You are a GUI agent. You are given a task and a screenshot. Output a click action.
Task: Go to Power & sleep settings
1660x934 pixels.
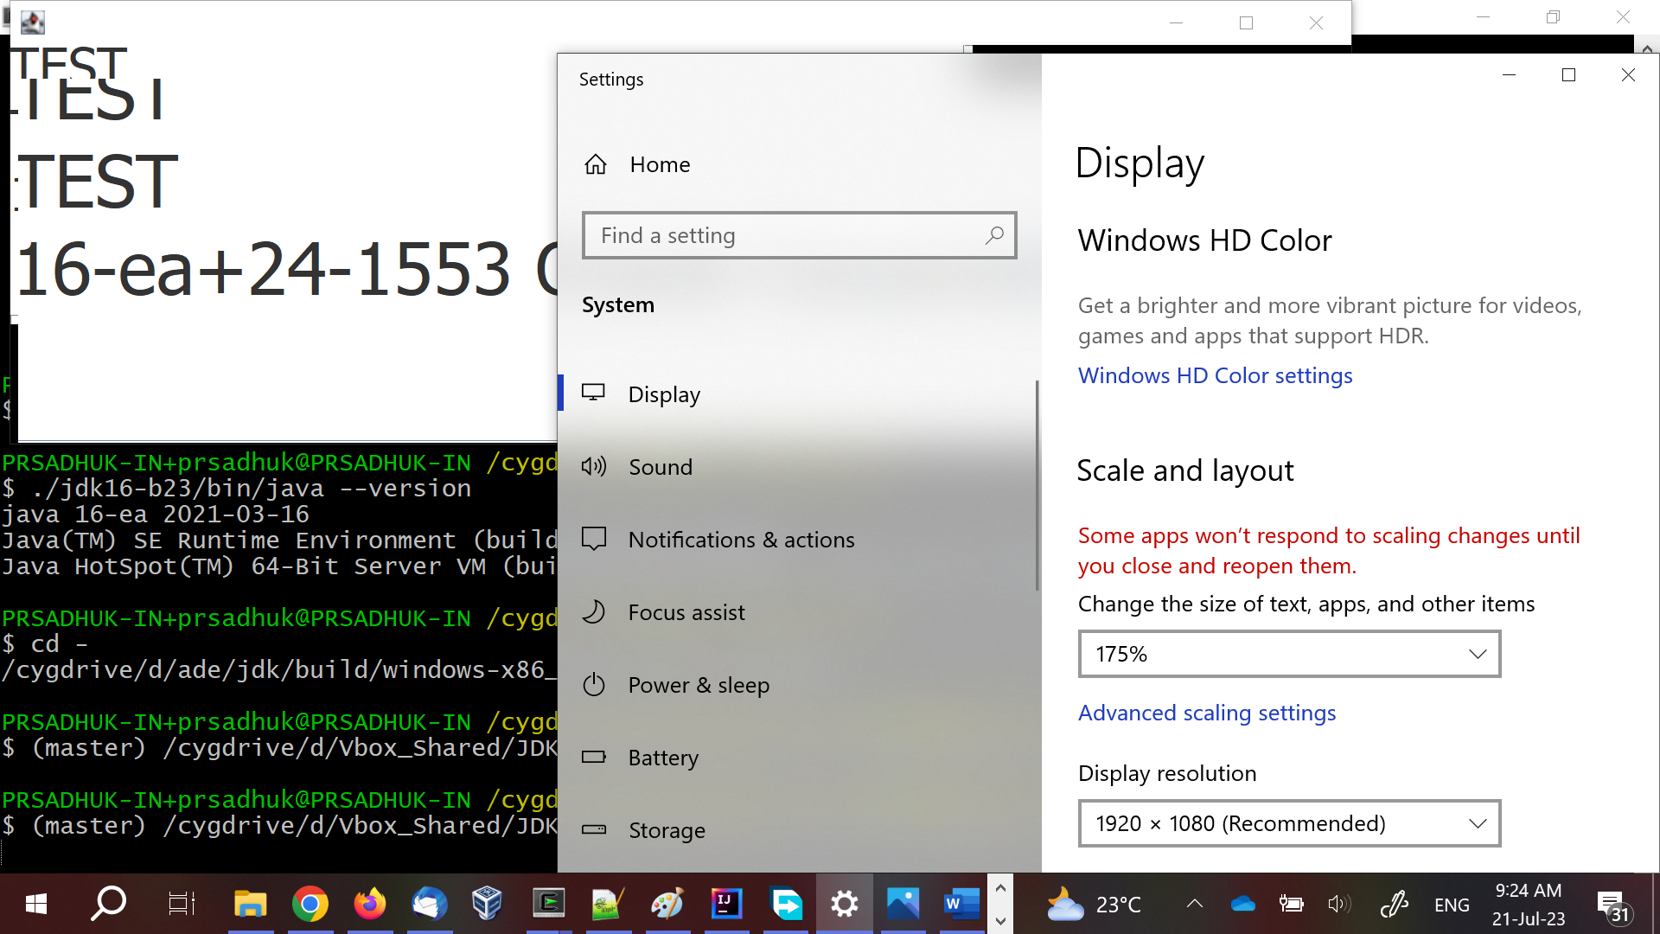(x=699, y=685)
